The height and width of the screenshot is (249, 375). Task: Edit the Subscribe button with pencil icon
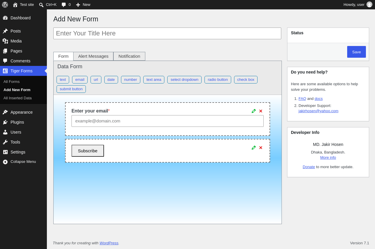(x=254, y=148)
